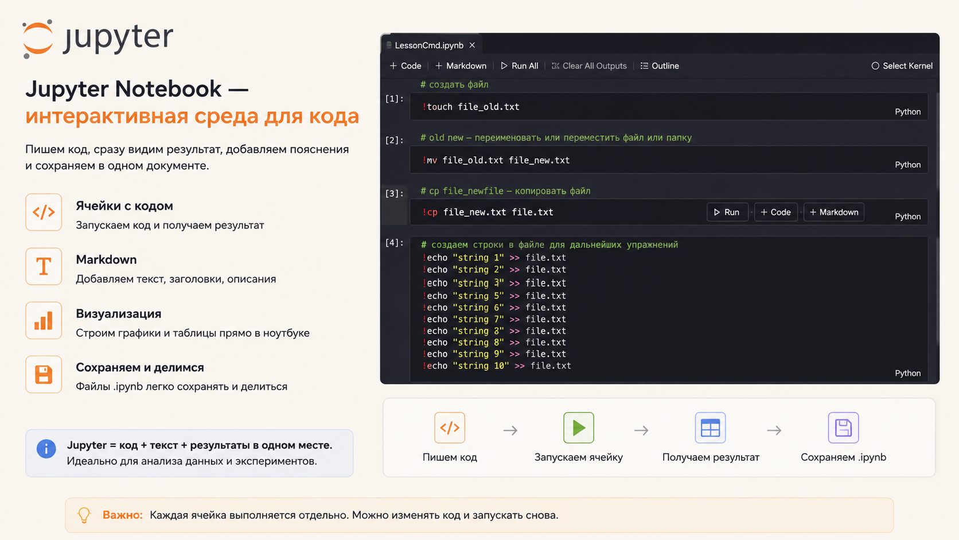The width and height of the screenshot is (959, 540).
Task: Click the orange floppy disk save icon
Action: click(x=44, y=374)
